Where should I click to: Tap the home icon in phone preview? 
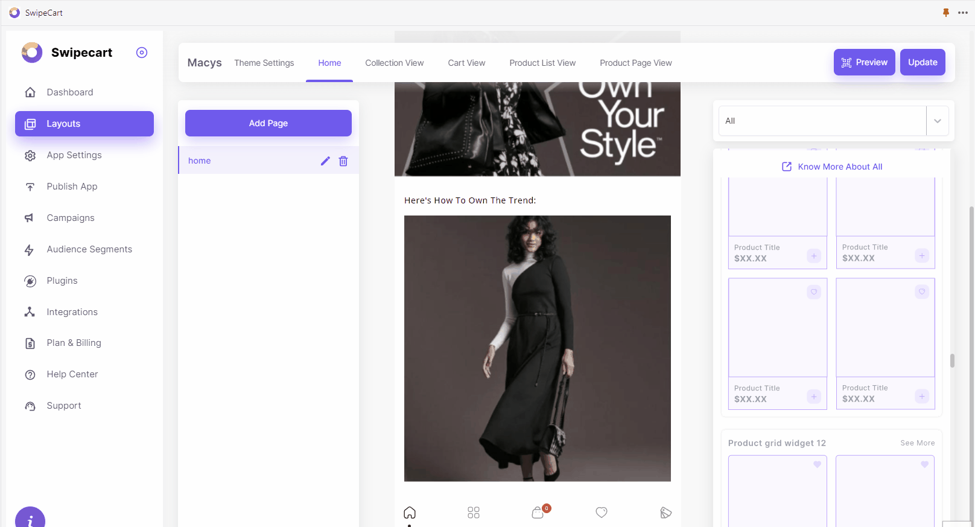410,513
